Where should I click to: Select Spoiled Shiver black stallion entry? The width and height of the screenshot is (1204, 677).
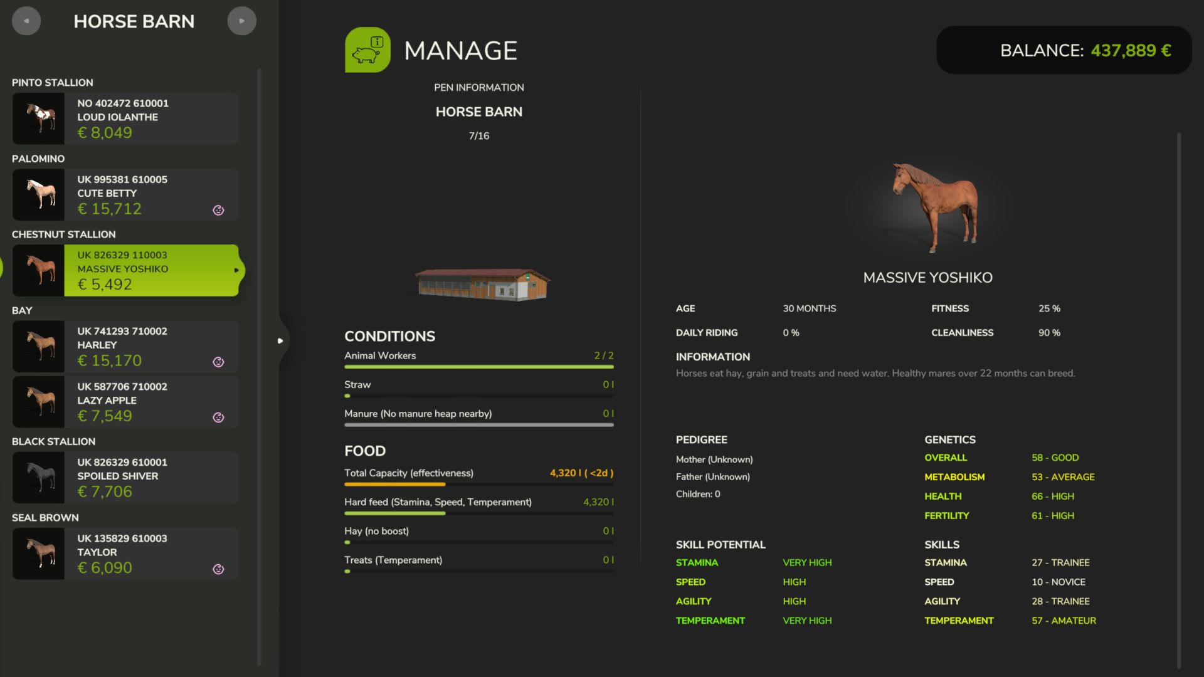[125, 478]
